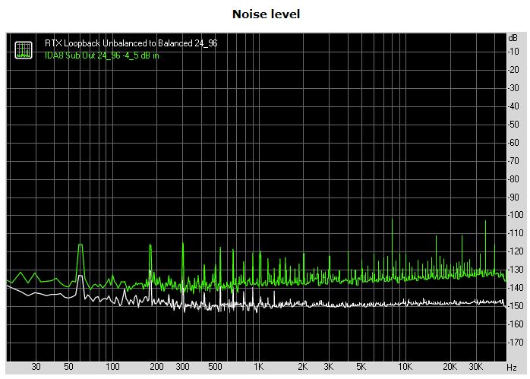Click the -60 dB axis label
Image resolution: width=530 pixels, height=379 pixels.
coord(514,143)
